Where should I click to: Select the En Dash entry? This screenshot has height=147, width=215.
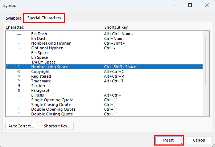(104, 38)
